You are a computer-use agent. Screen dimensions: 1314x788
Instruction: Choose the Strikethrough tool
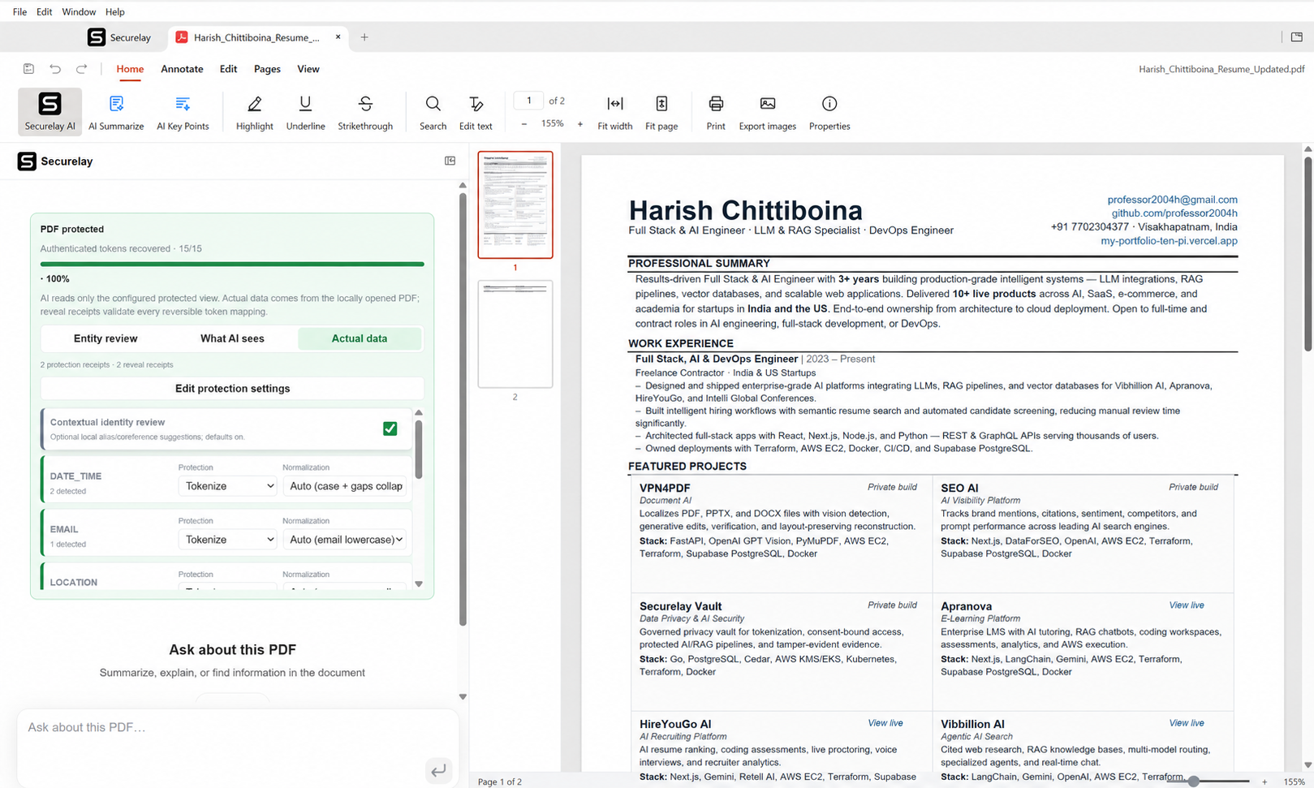tap(365, 112)
